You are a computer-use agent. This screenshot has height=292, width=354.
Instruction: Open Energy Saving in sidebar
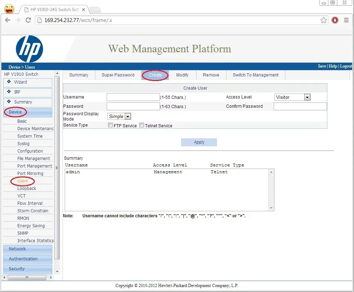(x=31, y=225)
